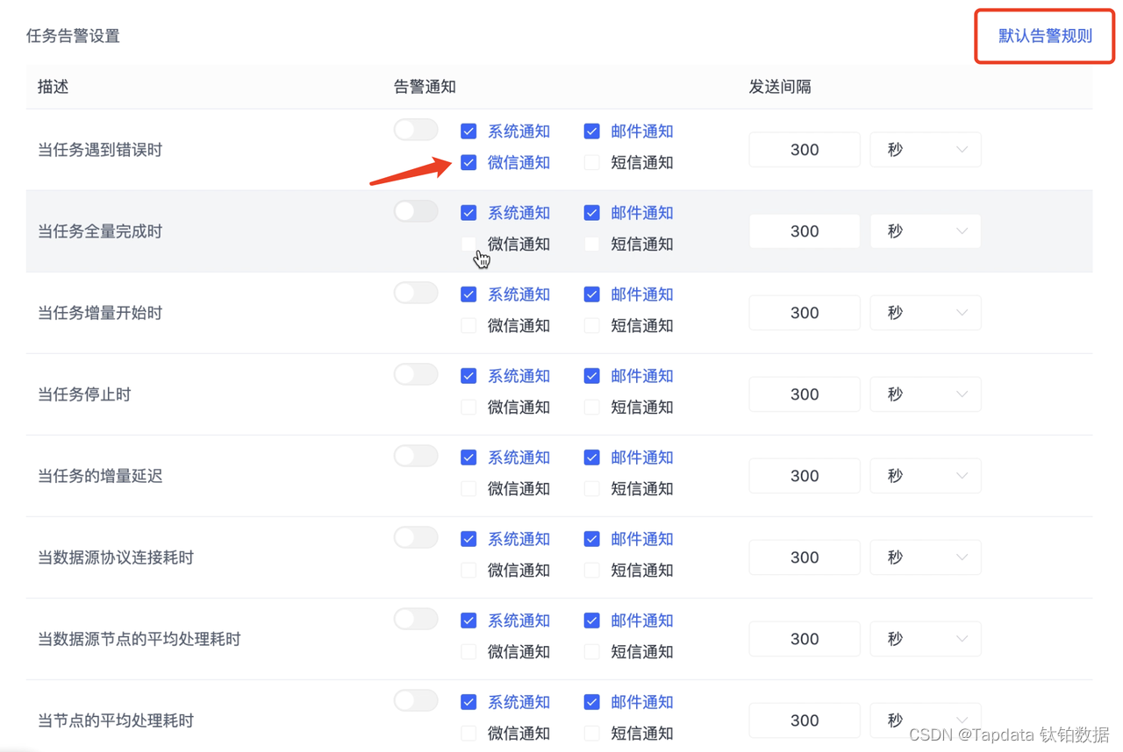Check 短信通知 for 当任务增量开始时
This screenshot has width=1123, height=752.
tap(592, 325)
